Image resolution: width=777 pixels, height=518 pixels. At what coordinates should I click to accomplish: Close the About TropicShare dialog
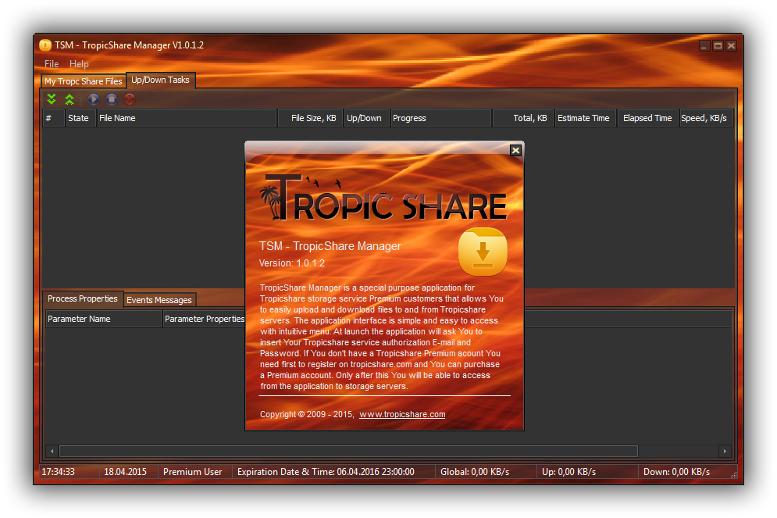pyautogui.click(x=515, y=150)
